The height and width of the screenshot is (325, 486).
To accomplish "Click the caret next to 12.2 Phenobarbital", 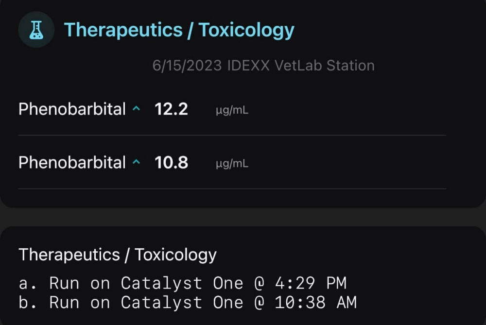I will click(x=137, y=109).
